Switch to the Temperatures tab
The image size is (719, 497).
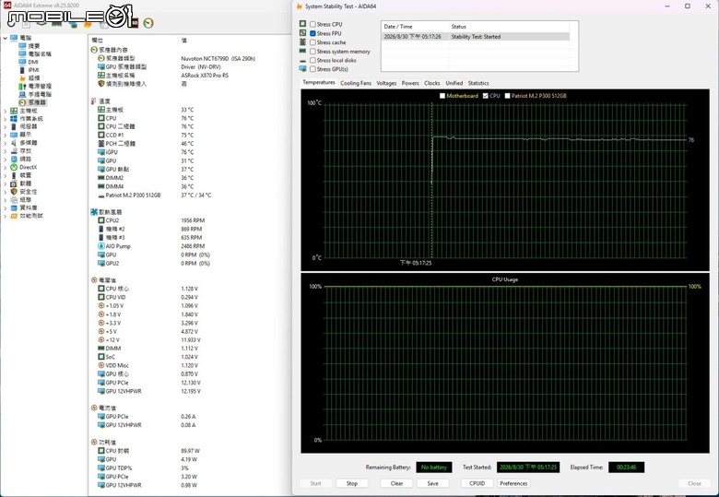(319, 83)
